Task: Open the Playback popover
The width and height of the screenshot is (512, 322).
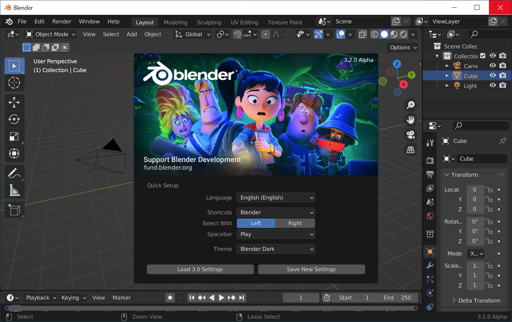Action: [x=40, y=298]
